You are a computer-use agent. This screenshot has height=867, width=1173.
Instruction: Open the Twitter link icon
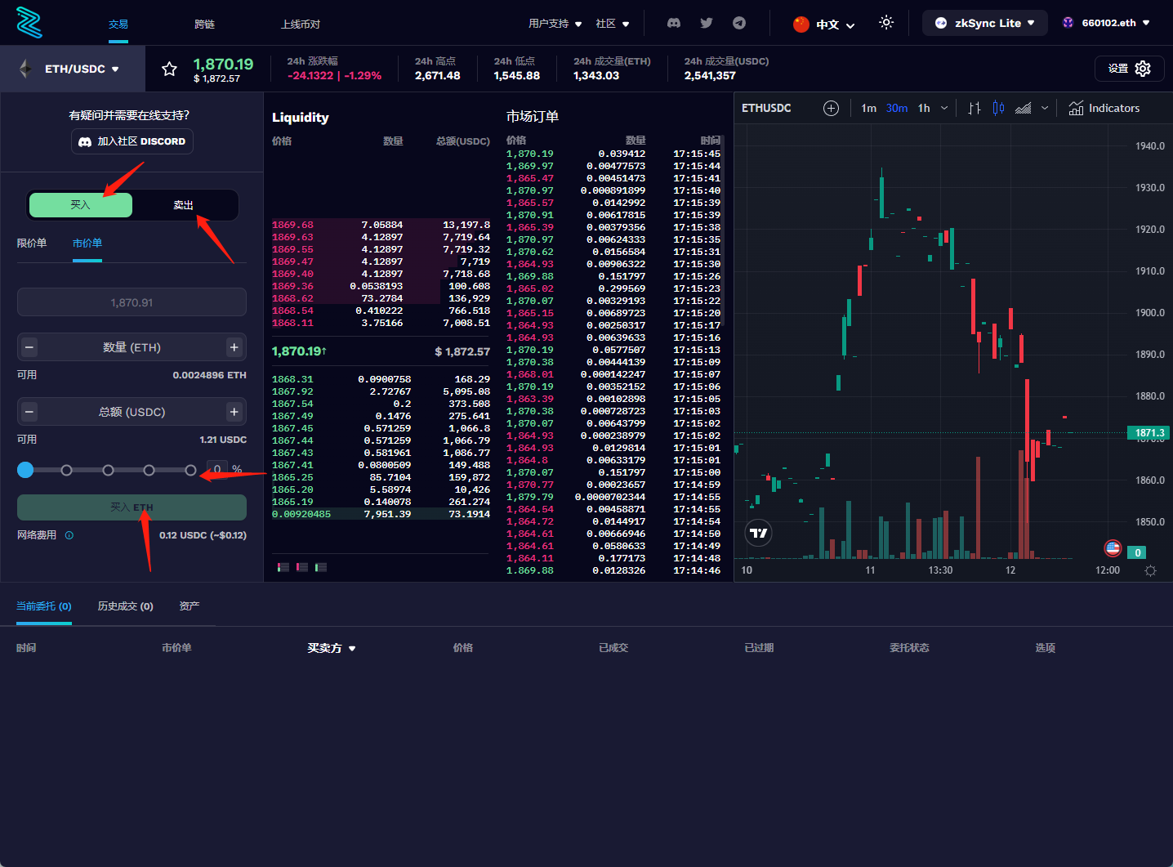pyautogui.click(x=707, y=23)
